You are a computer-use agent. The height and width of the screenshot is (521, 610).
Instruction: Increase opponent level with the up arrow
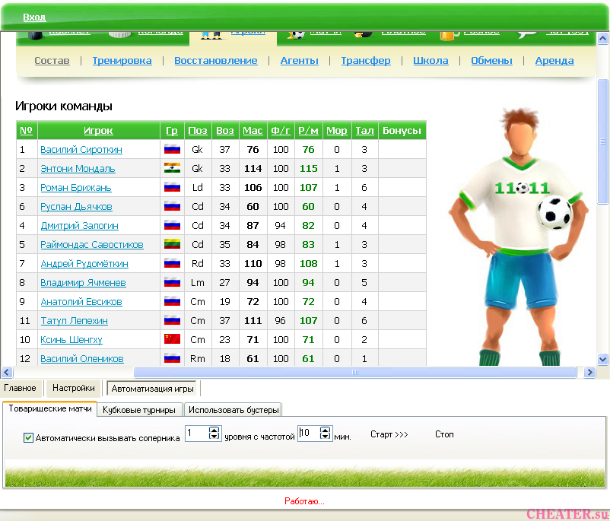coord(214,430)
